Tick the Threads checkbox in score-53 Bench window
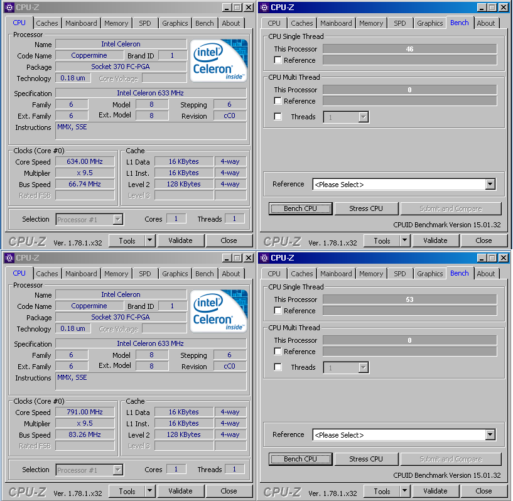Viewport: 513px width, 501px height. point(278,367)
